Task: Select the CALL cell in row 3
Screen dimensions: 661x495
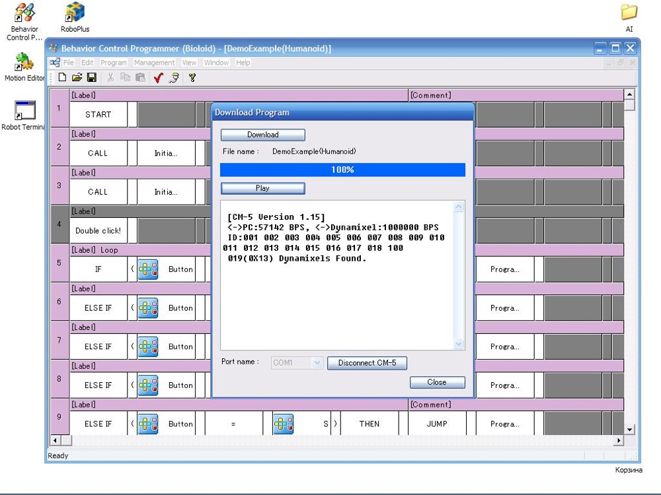Action: pyautogui.click(x=98, y=192)
